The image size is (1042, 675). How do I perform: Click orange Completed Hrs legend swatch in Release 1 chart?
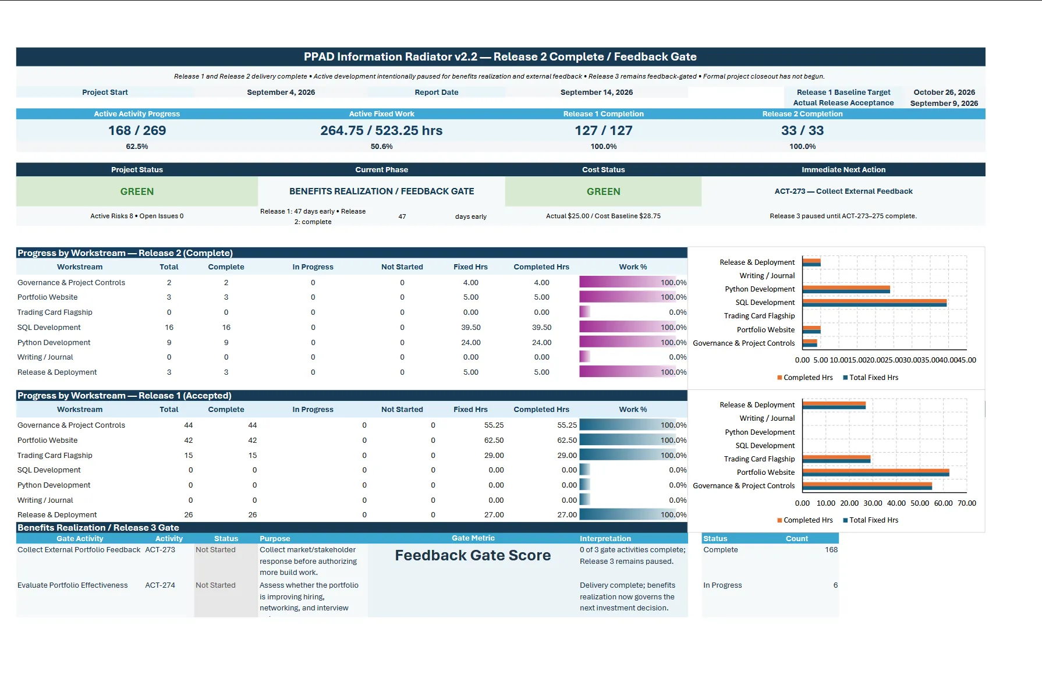click(x=779, y=520)
